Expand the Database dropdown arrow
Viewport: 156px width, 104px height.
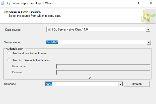[x=120, y=84]
